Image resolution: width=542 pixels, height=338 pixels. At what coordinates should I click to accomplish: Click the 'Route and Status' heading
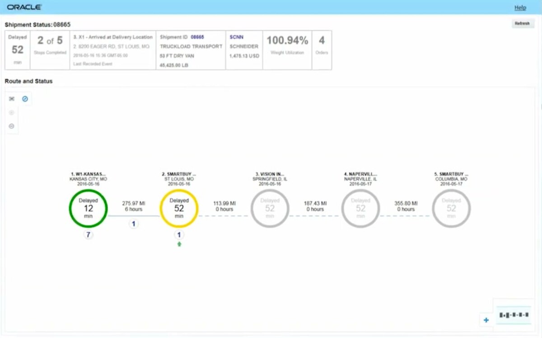(x=28, y=81)
